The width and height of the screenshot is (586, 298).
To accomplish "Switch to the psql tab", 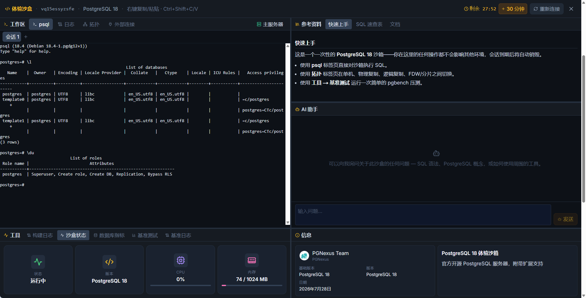I will click(41, 24).
